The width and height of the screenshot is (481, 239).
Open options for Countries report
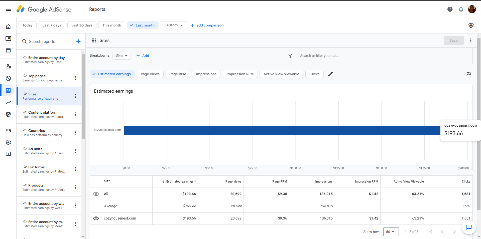(75, 133)
